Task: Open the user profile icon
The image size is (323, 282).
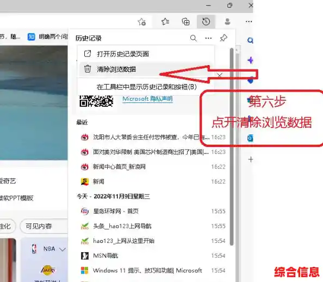Action: pyautogui.click(x=227, y=22)
